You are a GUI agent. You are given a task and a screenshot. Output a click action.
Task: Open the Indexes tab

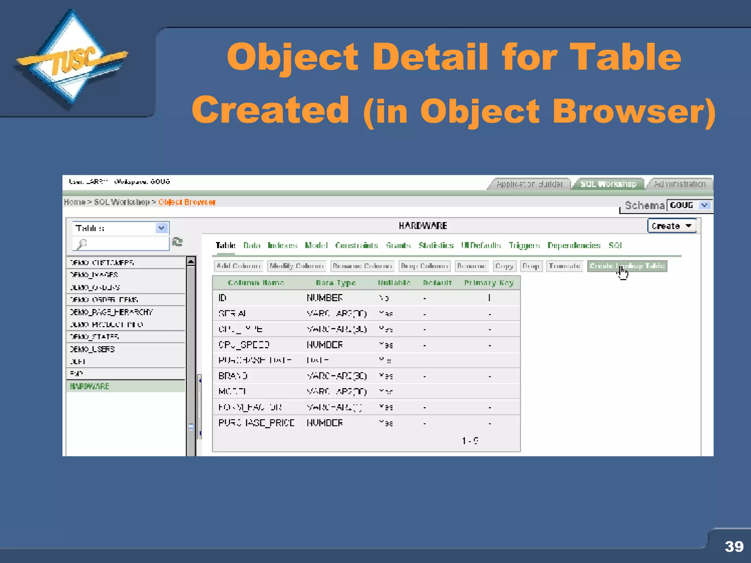tap(282, 245)
